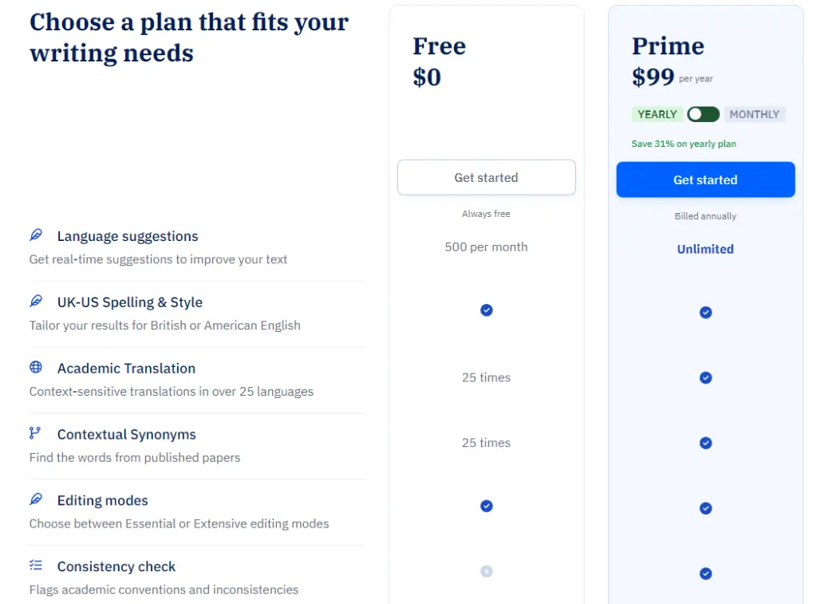Click the grey unavailable icon for Consistency check
This screenshot has width=817, height=604.
click(486, 571)
